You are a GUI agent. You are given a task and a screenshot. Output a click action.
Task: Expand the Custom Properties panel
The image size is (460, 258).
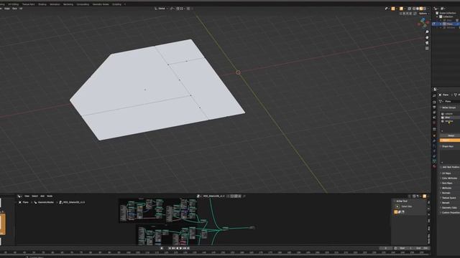pyautogui.click(x=450, y=213)
